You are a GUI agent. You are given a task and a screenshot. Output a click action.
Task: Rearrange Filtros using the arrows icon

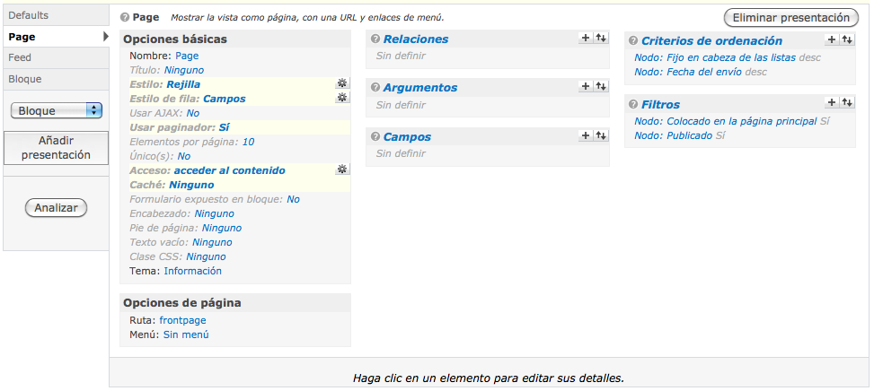coord(847,102)
